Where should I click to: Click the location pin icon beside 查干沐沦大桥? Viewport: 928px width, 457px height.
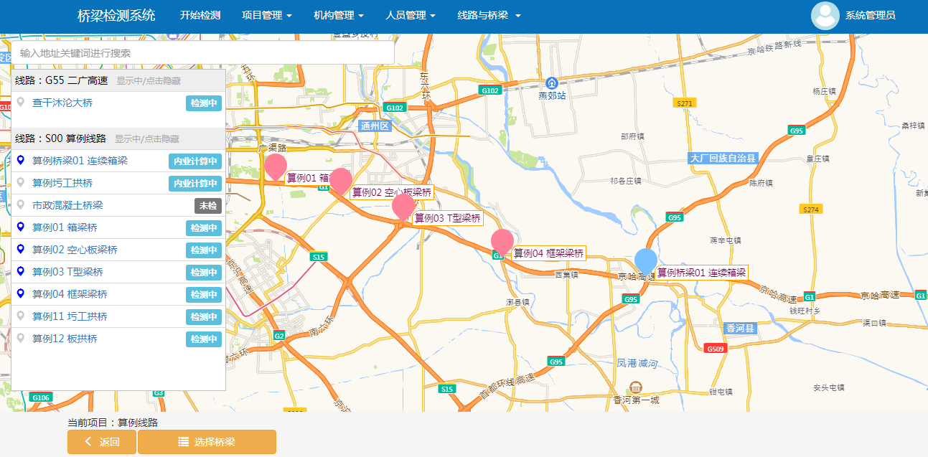21,103
